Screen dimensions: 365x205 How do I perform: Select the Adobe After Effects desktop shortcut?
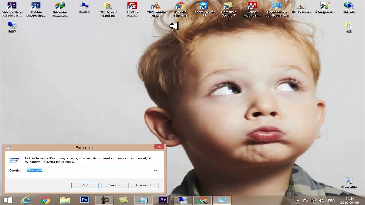(x=12, y=9)
